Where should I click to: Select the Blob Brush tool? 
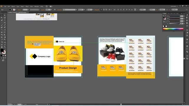click(2, 27)
